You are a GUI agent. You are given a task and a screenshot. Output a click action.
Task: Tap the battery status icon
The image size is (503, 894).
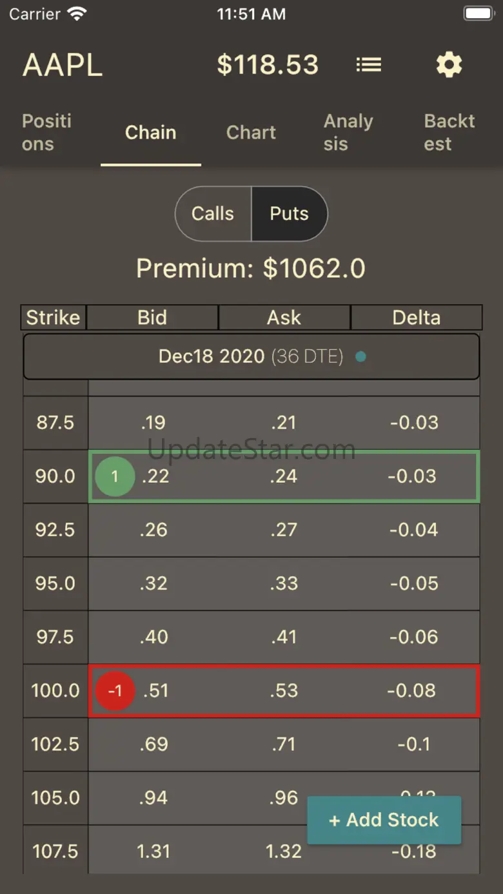(x=478, y=14)
